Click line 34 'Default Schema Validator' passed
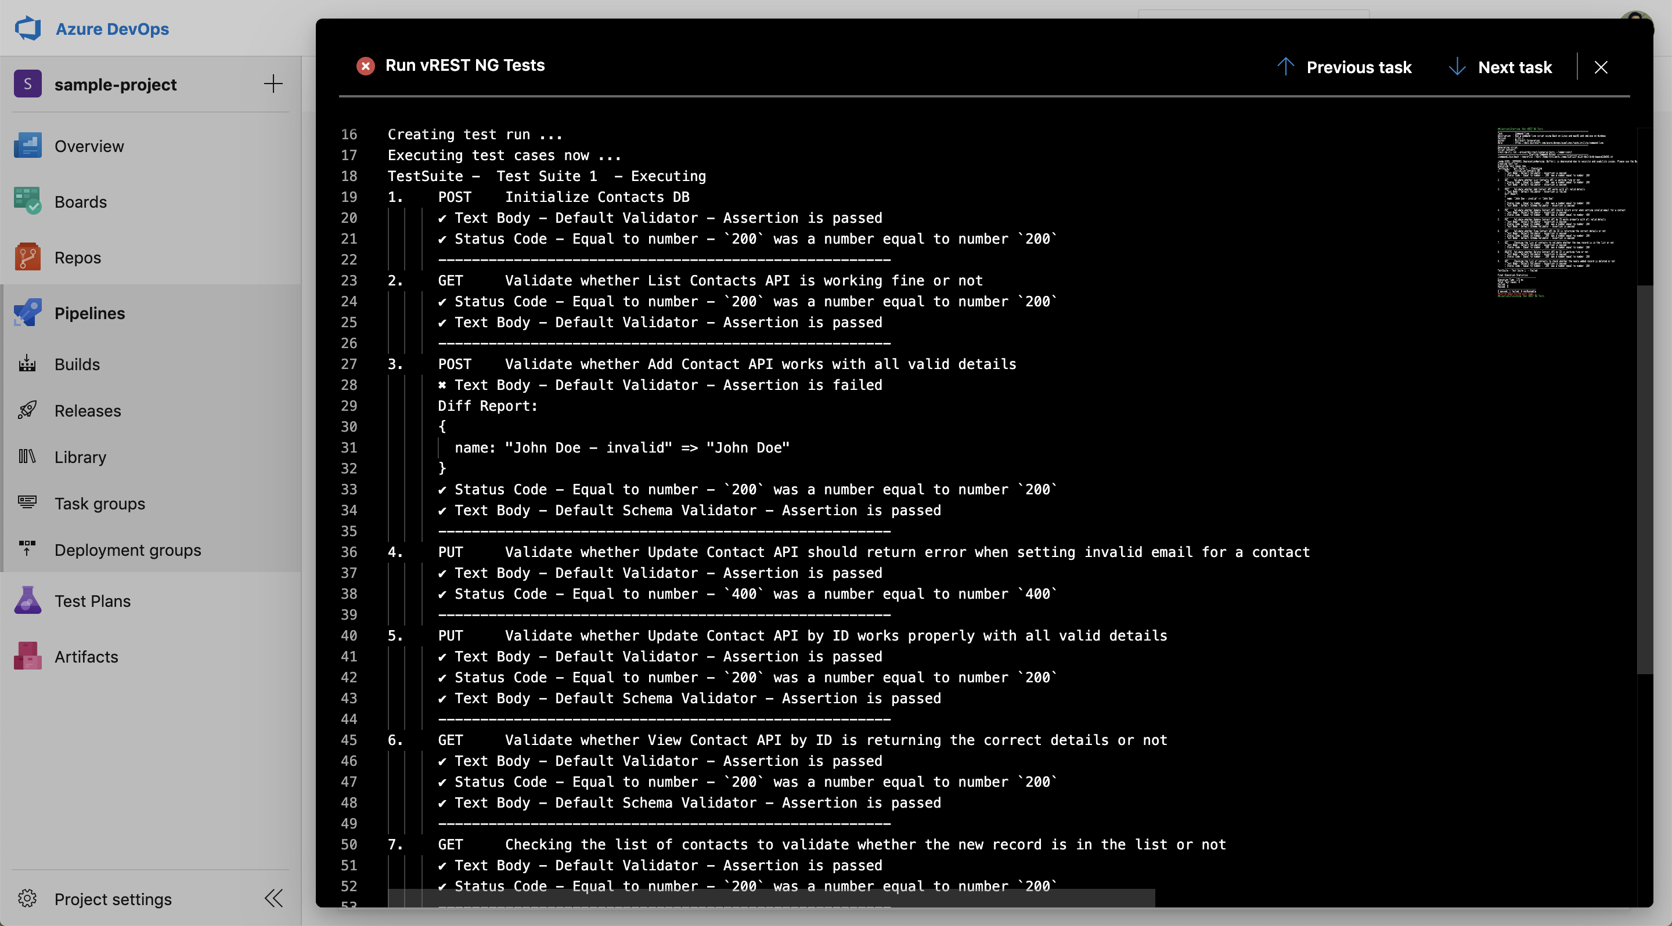Viewport: 1672px width, 926px height. 689,511
